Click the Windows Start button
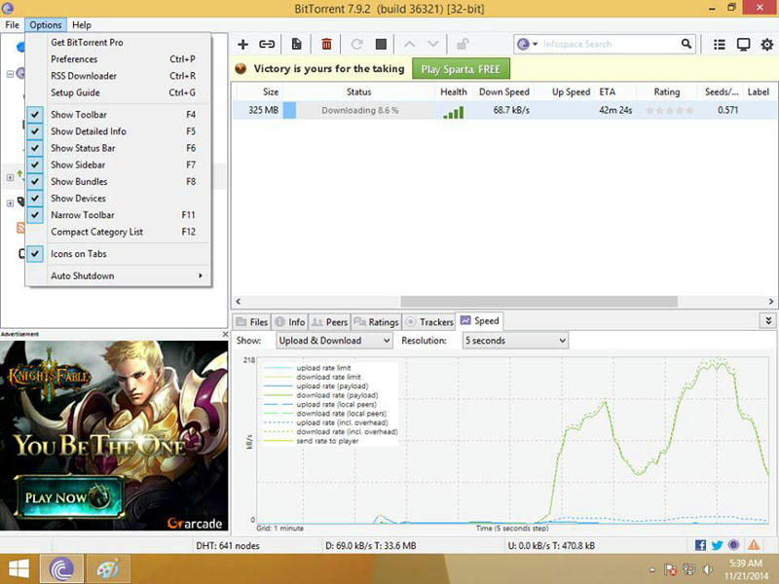This screenshot has height=584, width=779. click(19, 569)
